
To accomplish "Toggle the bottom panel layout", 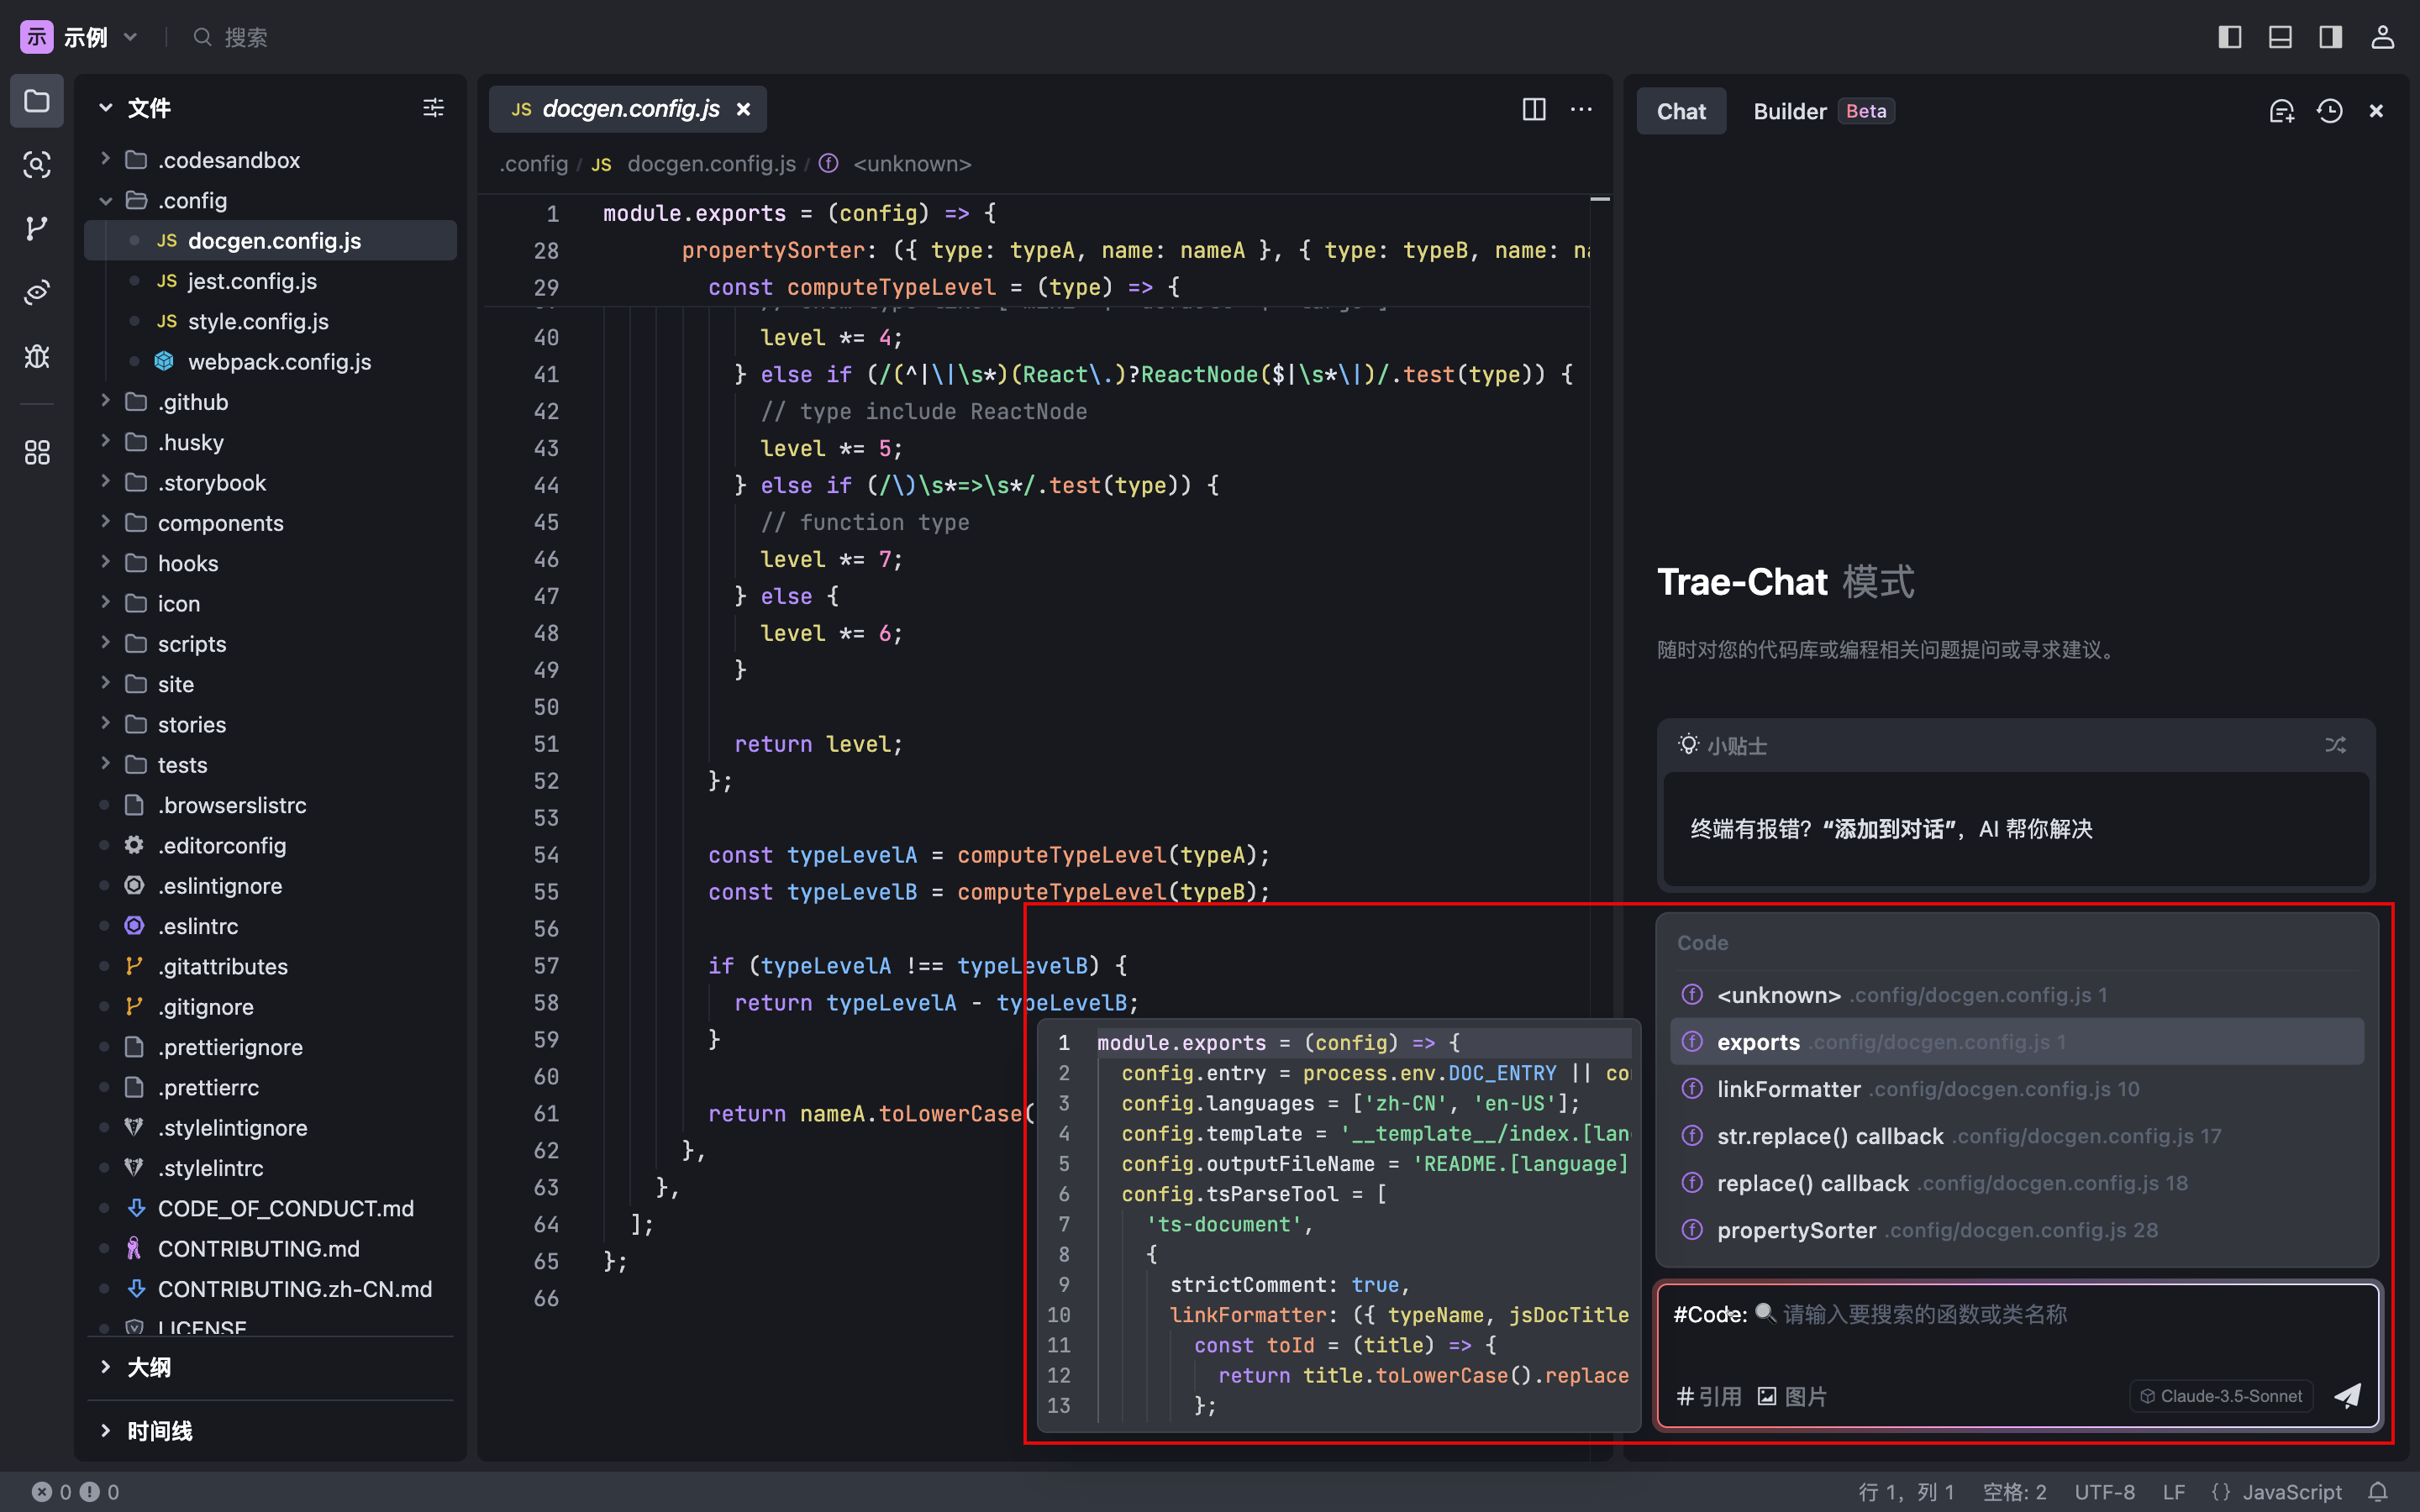I will click(x=2280, y=37).
